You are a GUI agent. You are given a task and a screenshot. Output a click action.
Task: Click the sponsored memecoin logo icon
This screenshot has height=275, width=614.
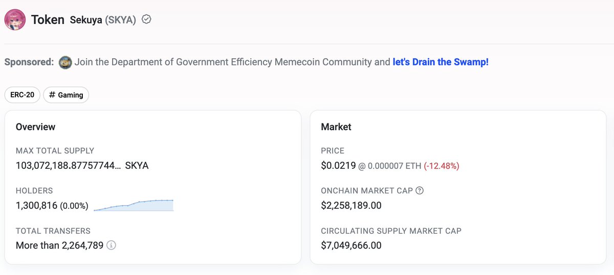(65, 62)
